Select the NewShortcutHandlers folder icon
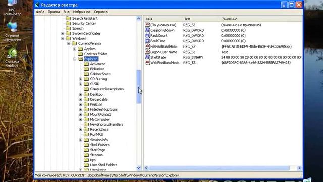The width and height of the screenshot is (323, 182). [x=86, y=124]
